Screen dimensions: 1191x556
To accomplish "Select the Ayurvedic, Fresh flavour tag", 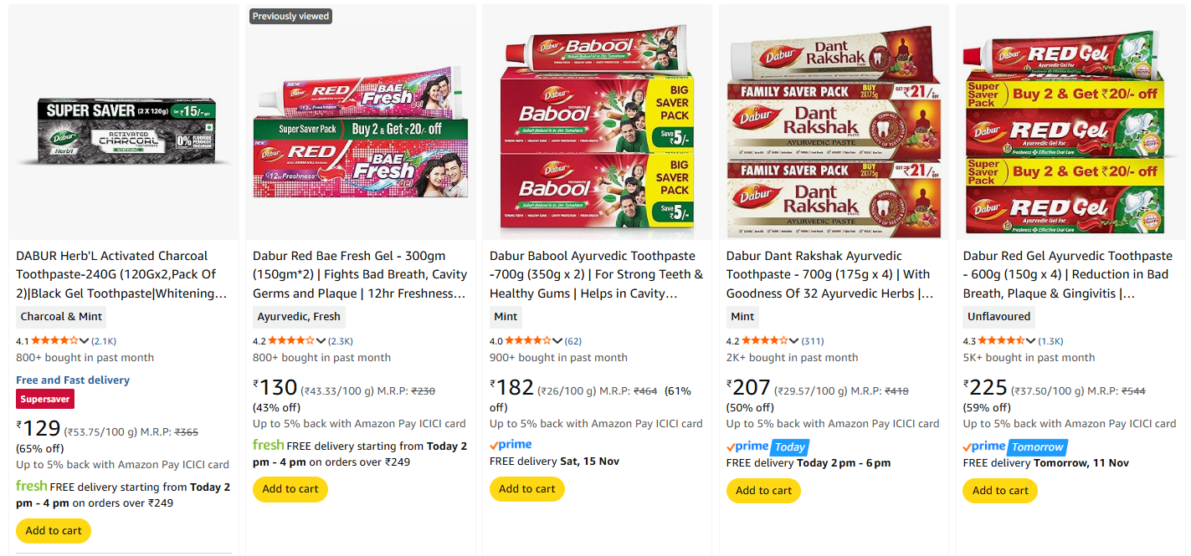I will 299,317.
